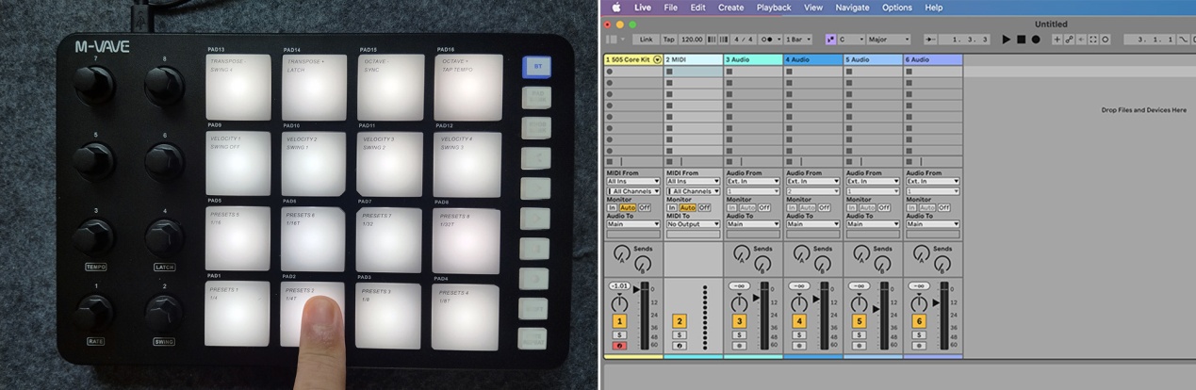The height and width of the screenshot is (390, 1196).
Task: Toggle the metronome icon
Action: coord(768,40)
